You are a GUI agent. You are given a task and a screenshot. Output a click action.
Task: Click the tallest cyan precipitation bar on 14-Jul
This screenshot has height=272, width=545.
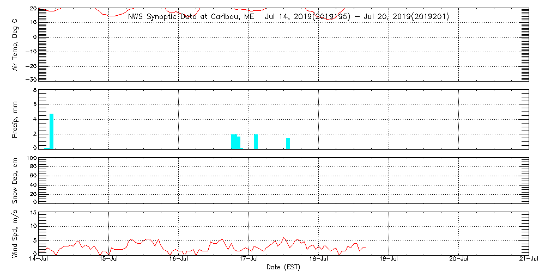pyautogui.click(x=52, y=131)
